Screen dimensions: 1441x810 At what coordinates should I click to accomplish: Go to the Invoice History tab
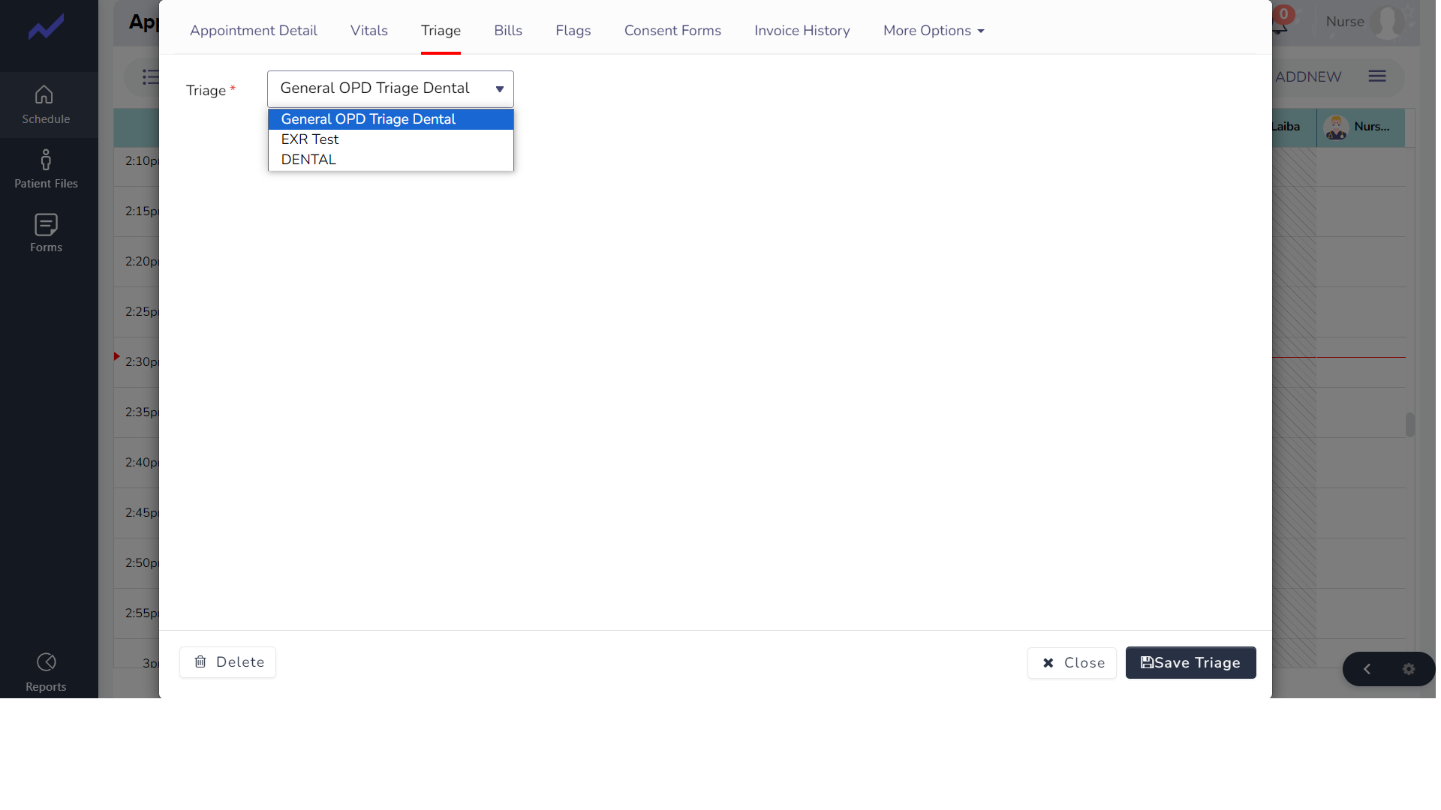(x=802, y=31)
